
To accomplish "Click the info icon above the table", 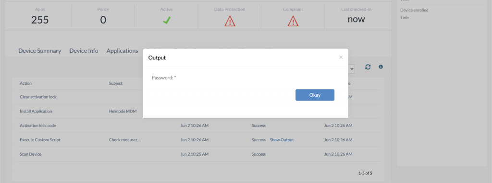I will [381, 67].
